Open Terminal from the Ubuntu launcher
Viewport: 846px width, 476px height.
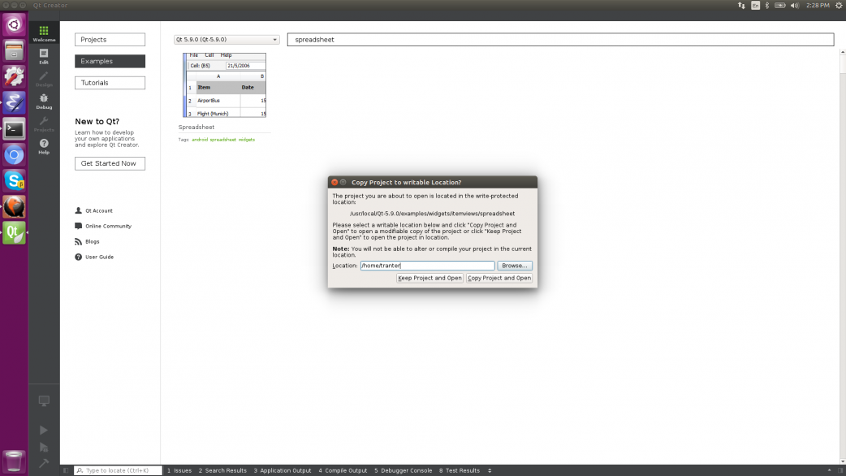click(x=14, y=129)
